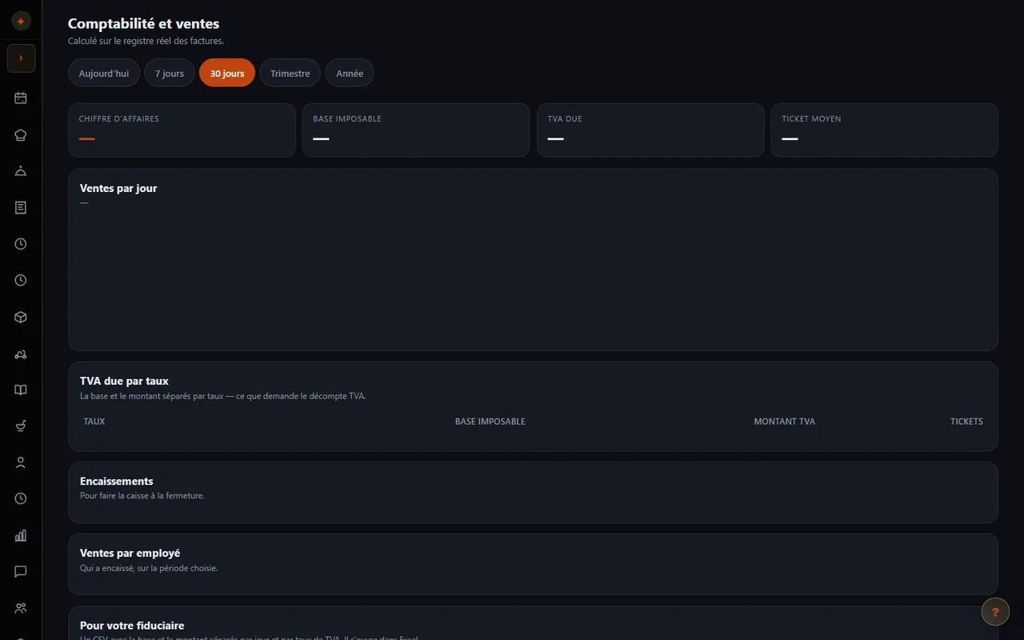Click the Ventes par jour heading
This screenshot has height=640, width=1024.
[x=118, y=188]
